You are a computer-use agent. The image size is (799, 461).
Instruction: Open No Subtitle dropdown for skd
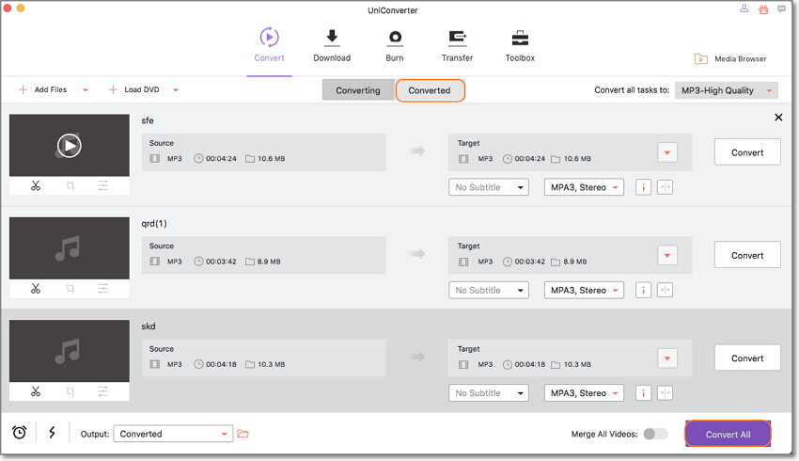[488, 393]
